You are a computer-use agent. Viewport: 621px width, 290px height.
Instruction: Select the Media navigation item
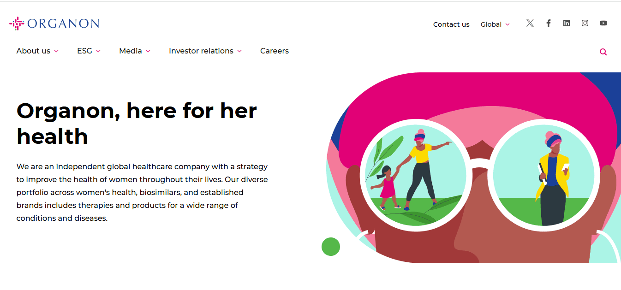coord(131,51)
